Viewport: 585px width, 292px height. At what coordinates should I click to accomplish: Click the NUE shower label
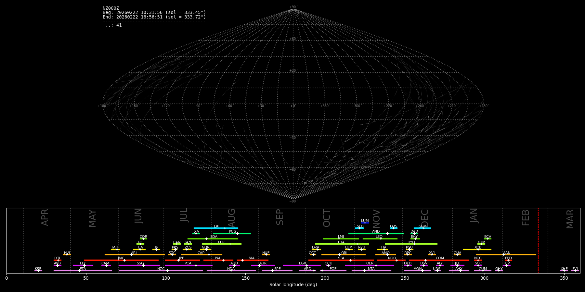pos(266,253)
